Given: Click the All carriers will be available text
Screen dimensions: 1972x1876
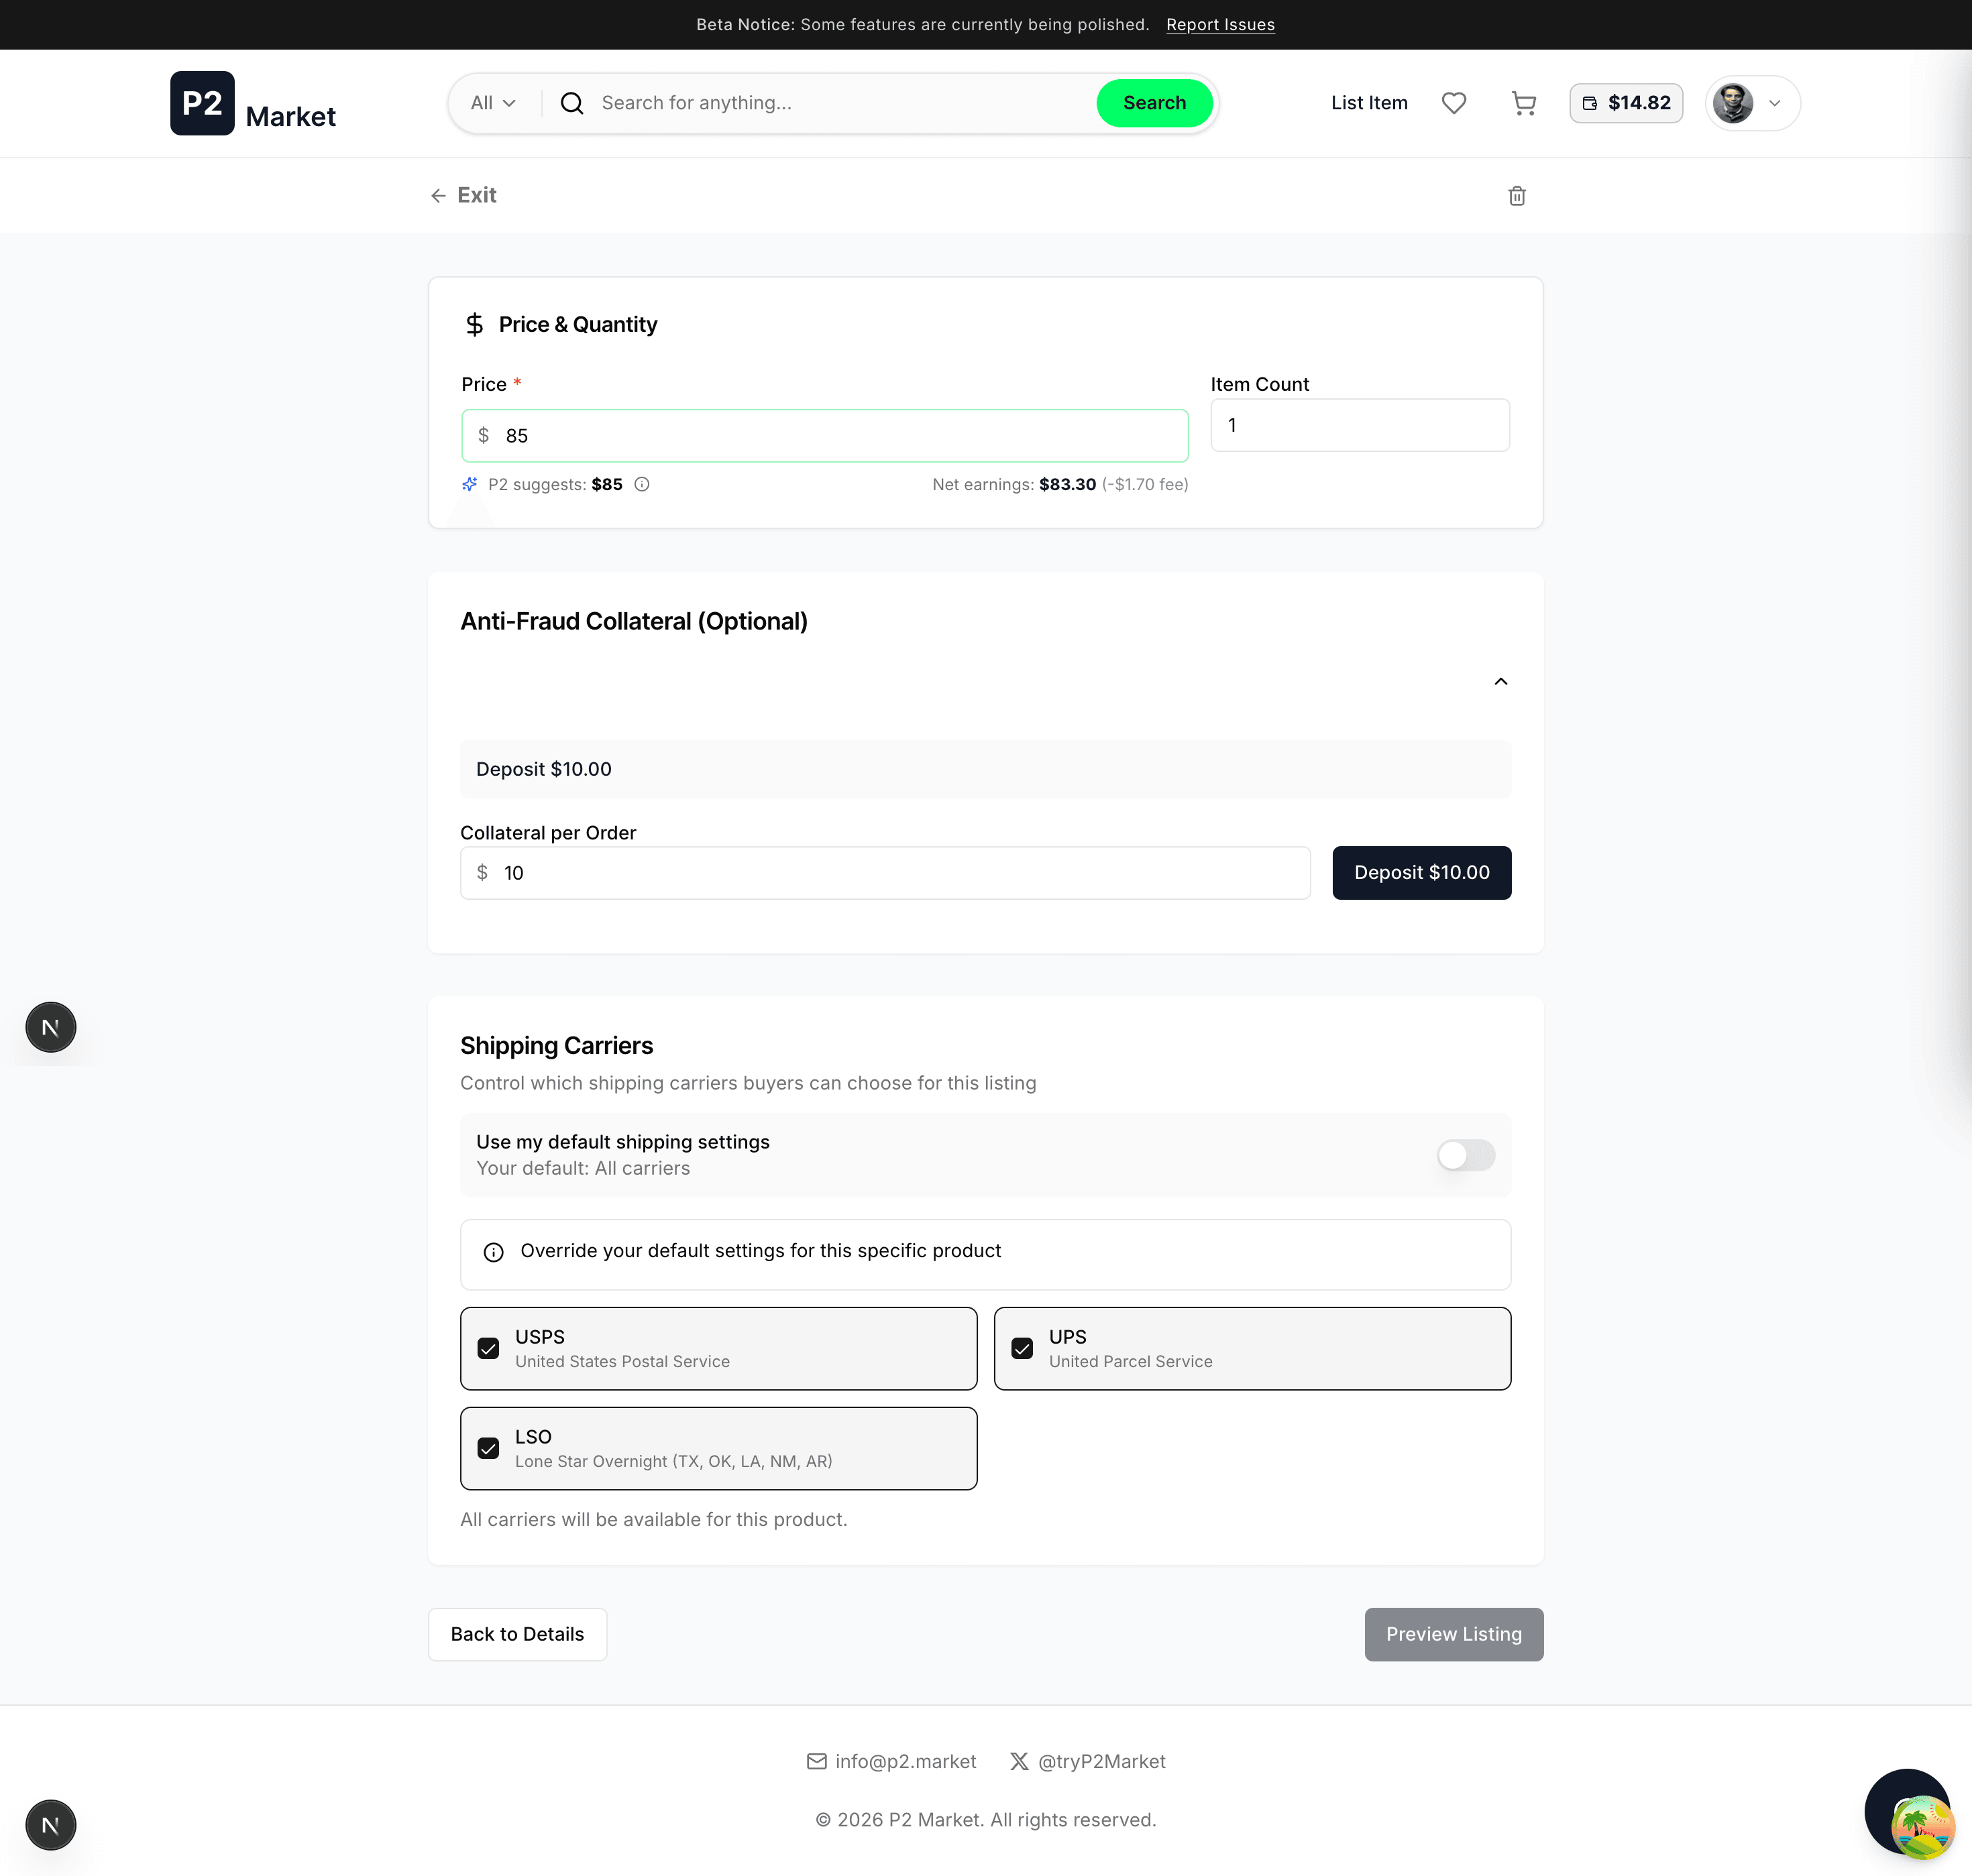Looking at the screenshot, I should tap(653, 1520).
